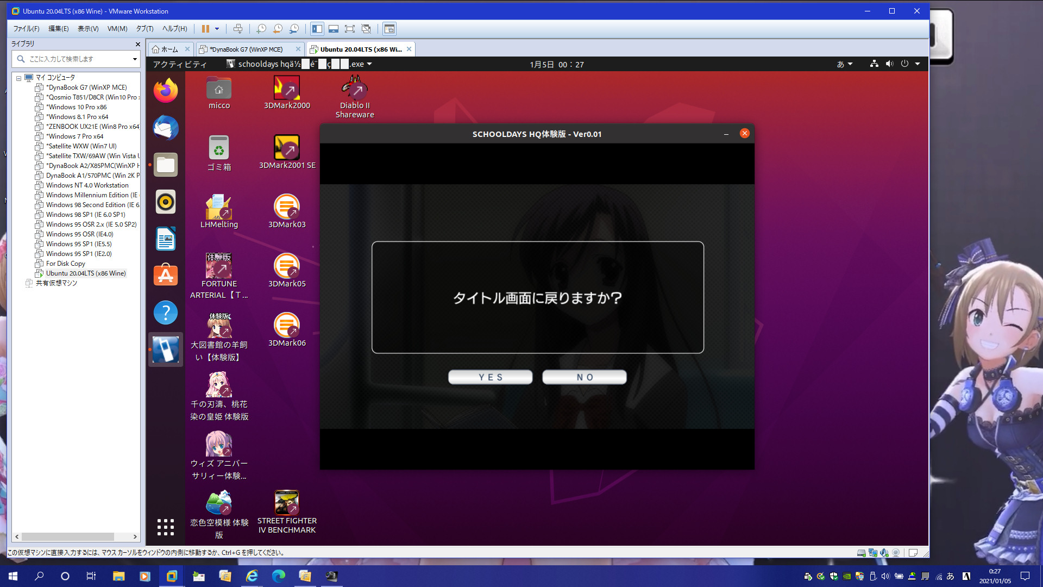Open Files from the Ubuntu dock
The image size is (1043, 587).
click(166, 165)
